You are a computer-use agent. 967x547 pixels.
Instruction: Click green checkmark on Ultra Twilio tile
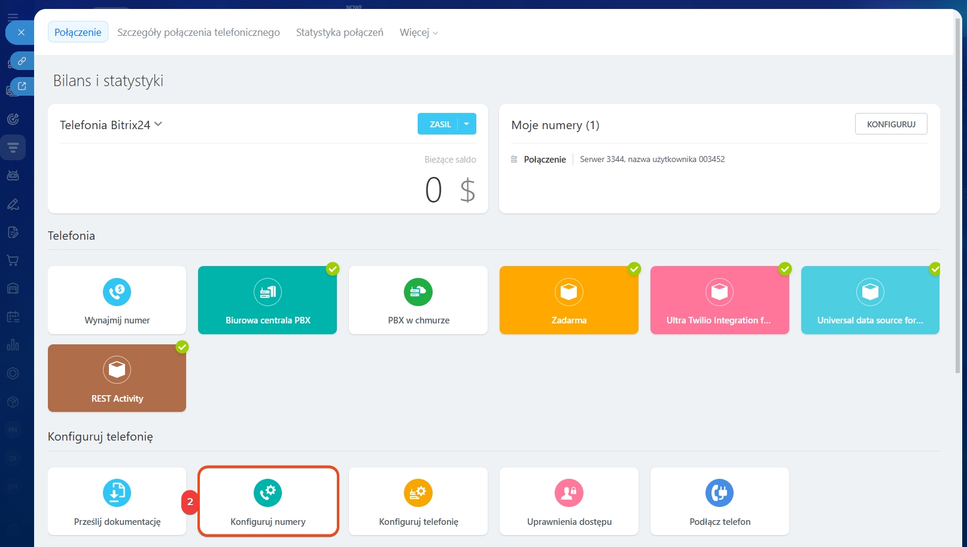tap(784, 269)
